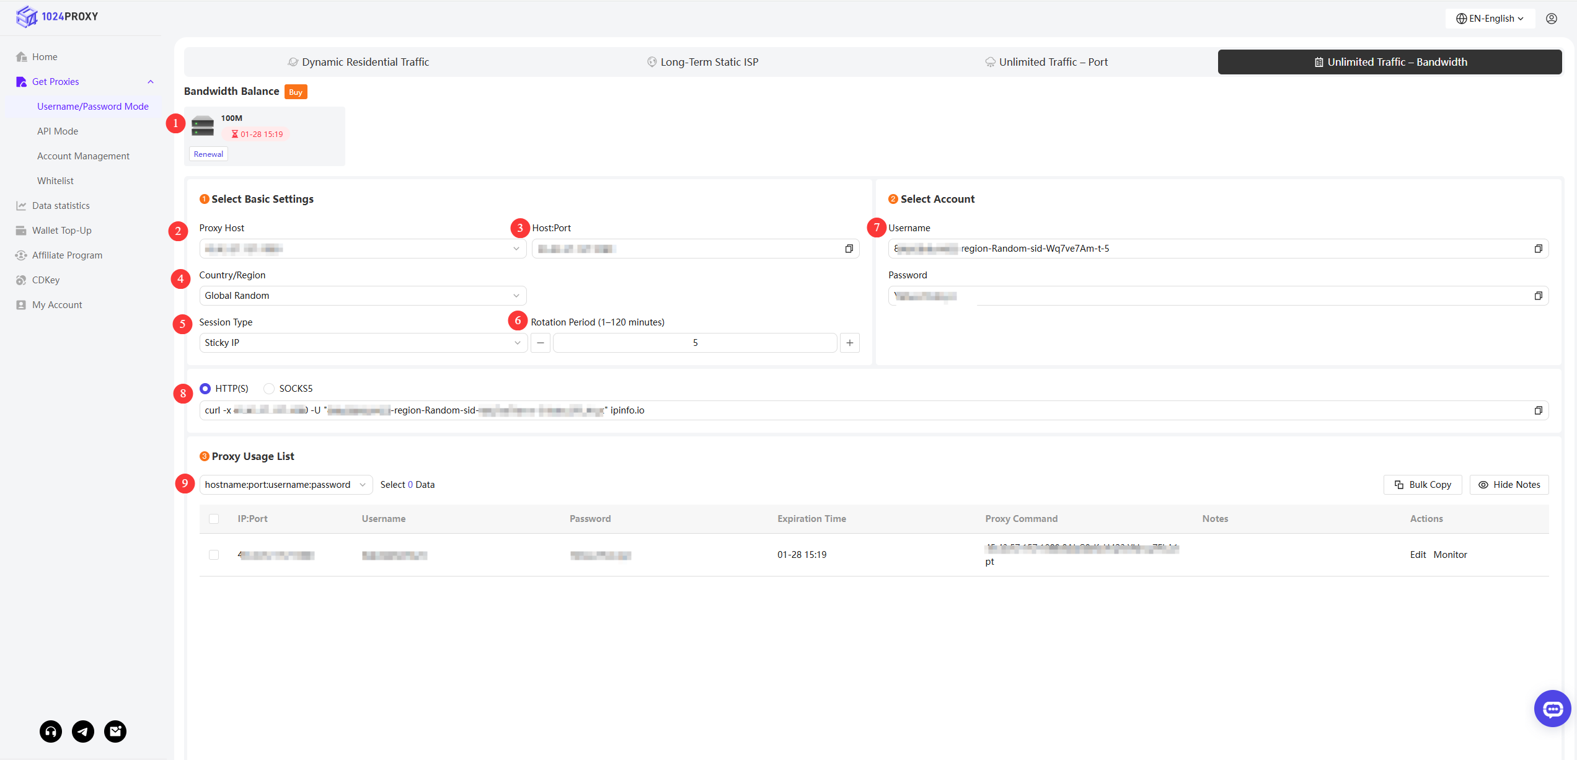The height and width of the screenshot is (760, 1577).
Task: Check the first proxy row checkbox
Action: point(214,555)
